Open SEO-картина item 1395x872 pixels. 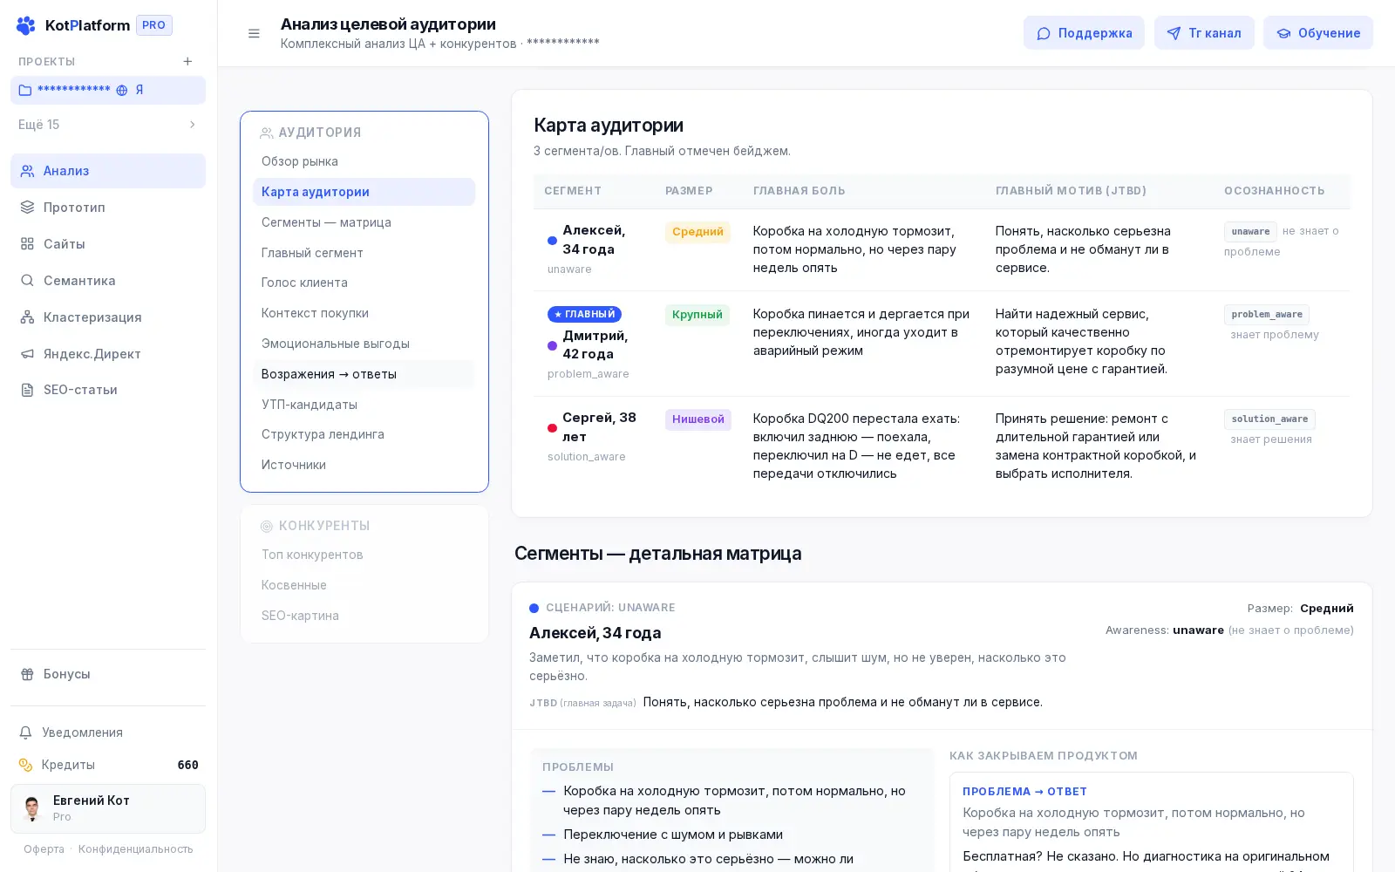click(364, 616)
